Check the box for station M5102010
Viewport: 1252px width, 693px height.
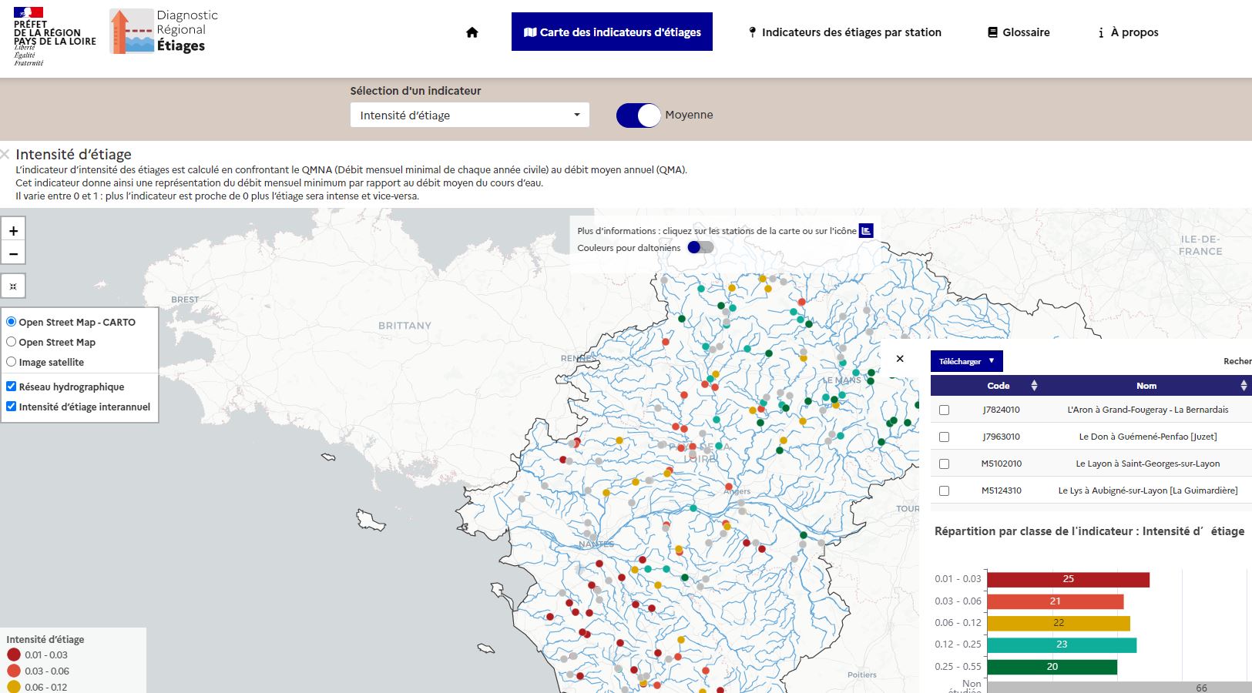(x=944, y=464)
